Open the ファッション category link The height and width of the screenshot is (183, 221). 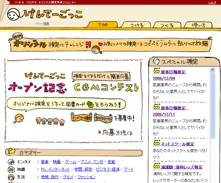[x=87, y=177]
